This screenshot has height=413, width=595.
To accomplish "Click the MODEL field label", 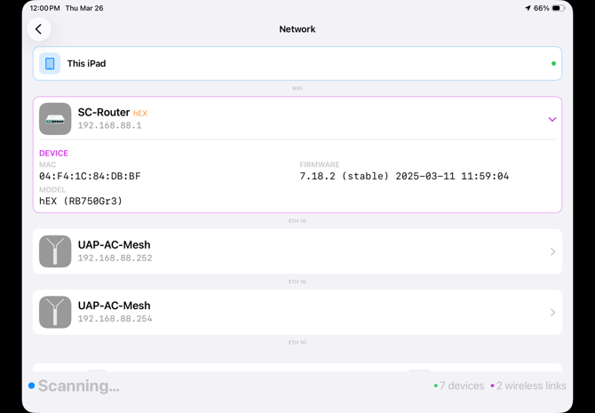I will point(52,190).
